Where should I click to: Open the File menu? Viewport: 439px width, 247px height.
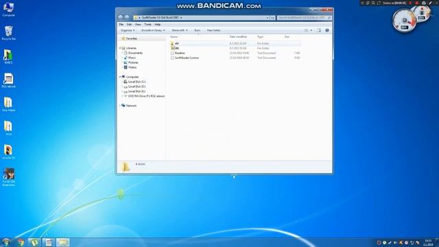tap(121, 25)
